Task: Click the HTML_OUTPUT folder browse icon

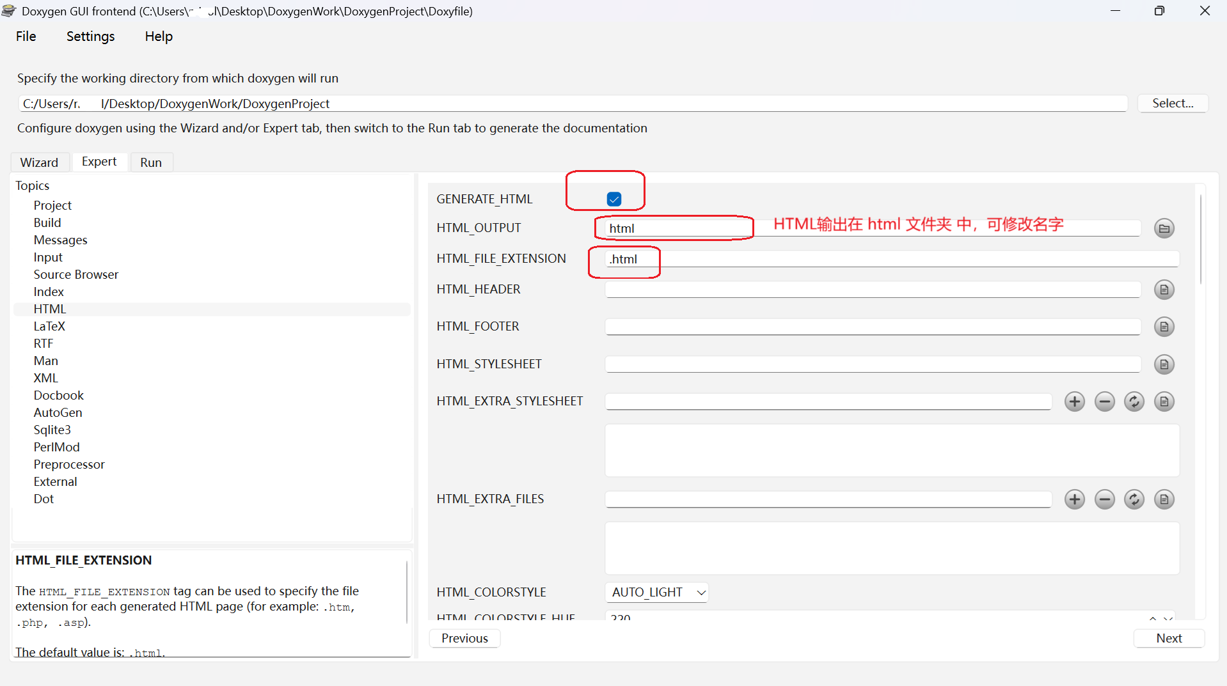Action: [1164, 228]
